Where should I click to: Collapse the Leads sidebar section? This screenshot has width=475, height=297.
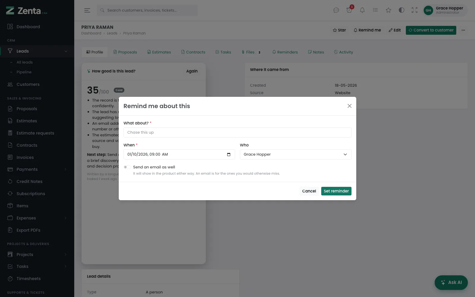[x=66, y=51]
